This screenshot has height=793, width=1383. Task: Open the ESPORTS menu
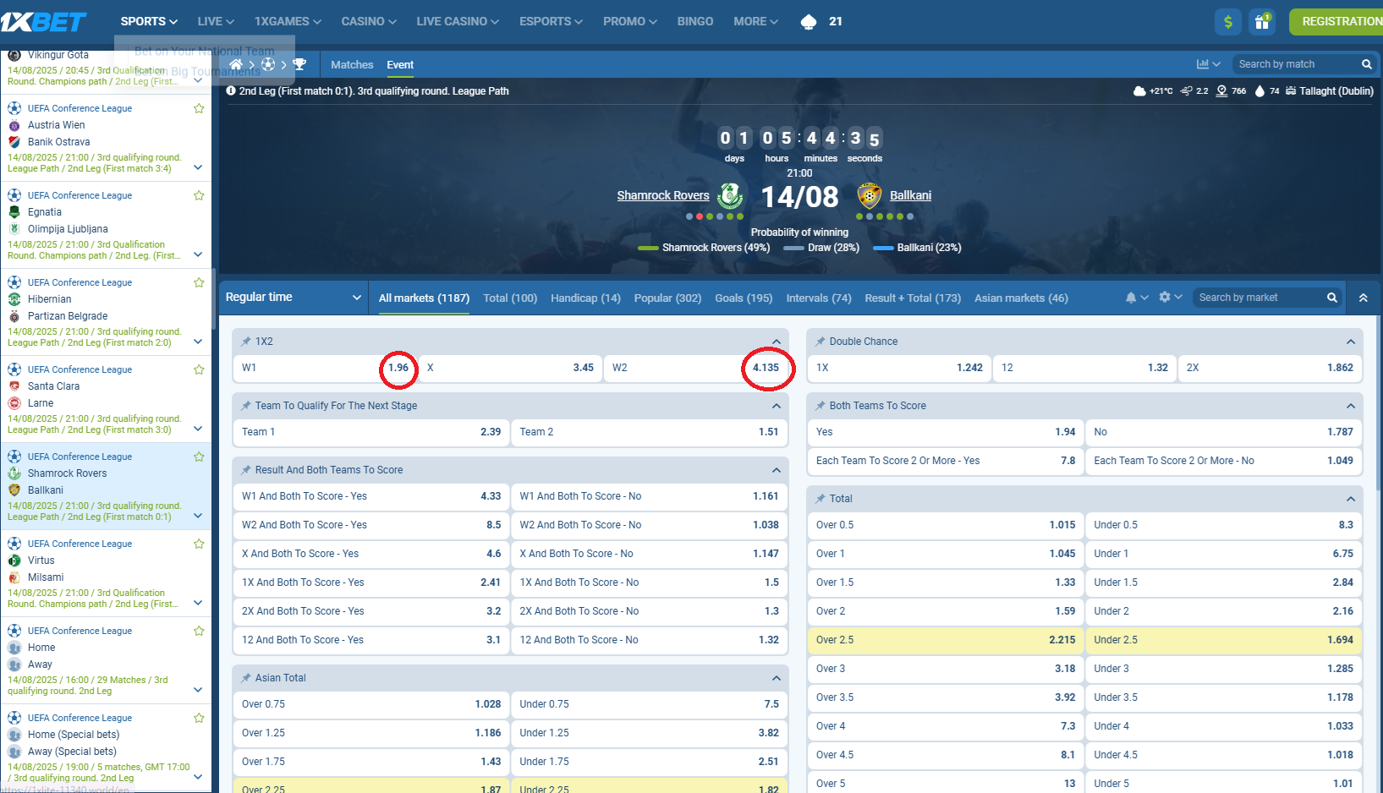coord(551,21)
